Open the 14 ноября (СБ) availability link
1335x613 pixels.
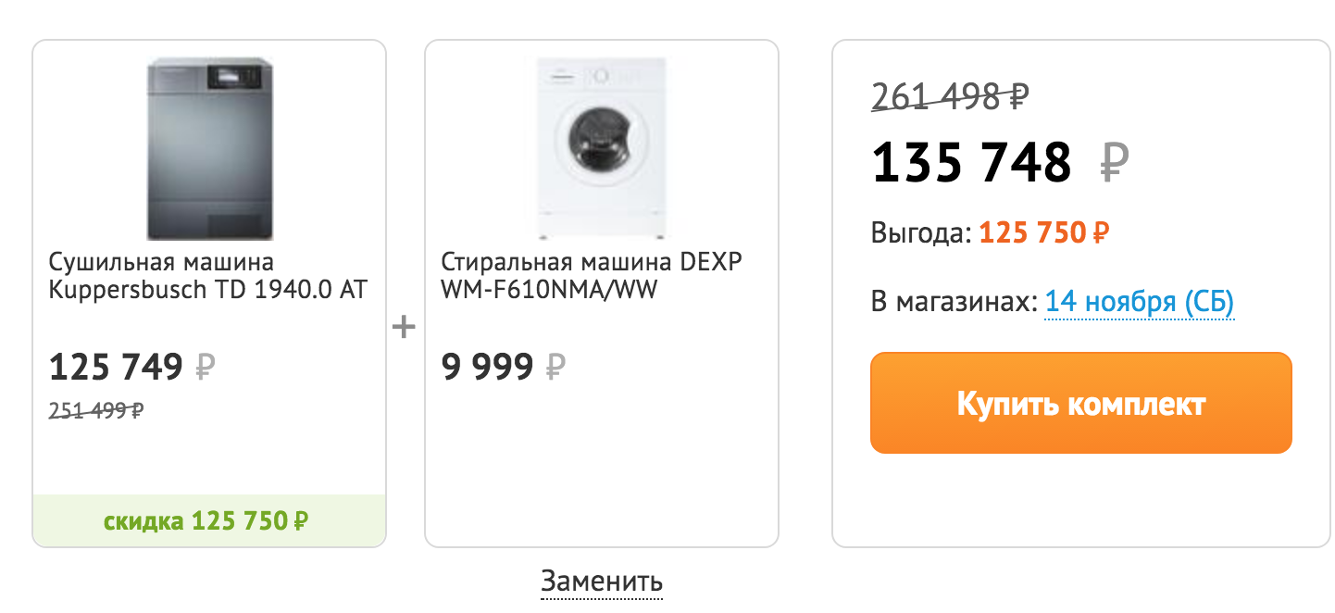click(1140, 302)
